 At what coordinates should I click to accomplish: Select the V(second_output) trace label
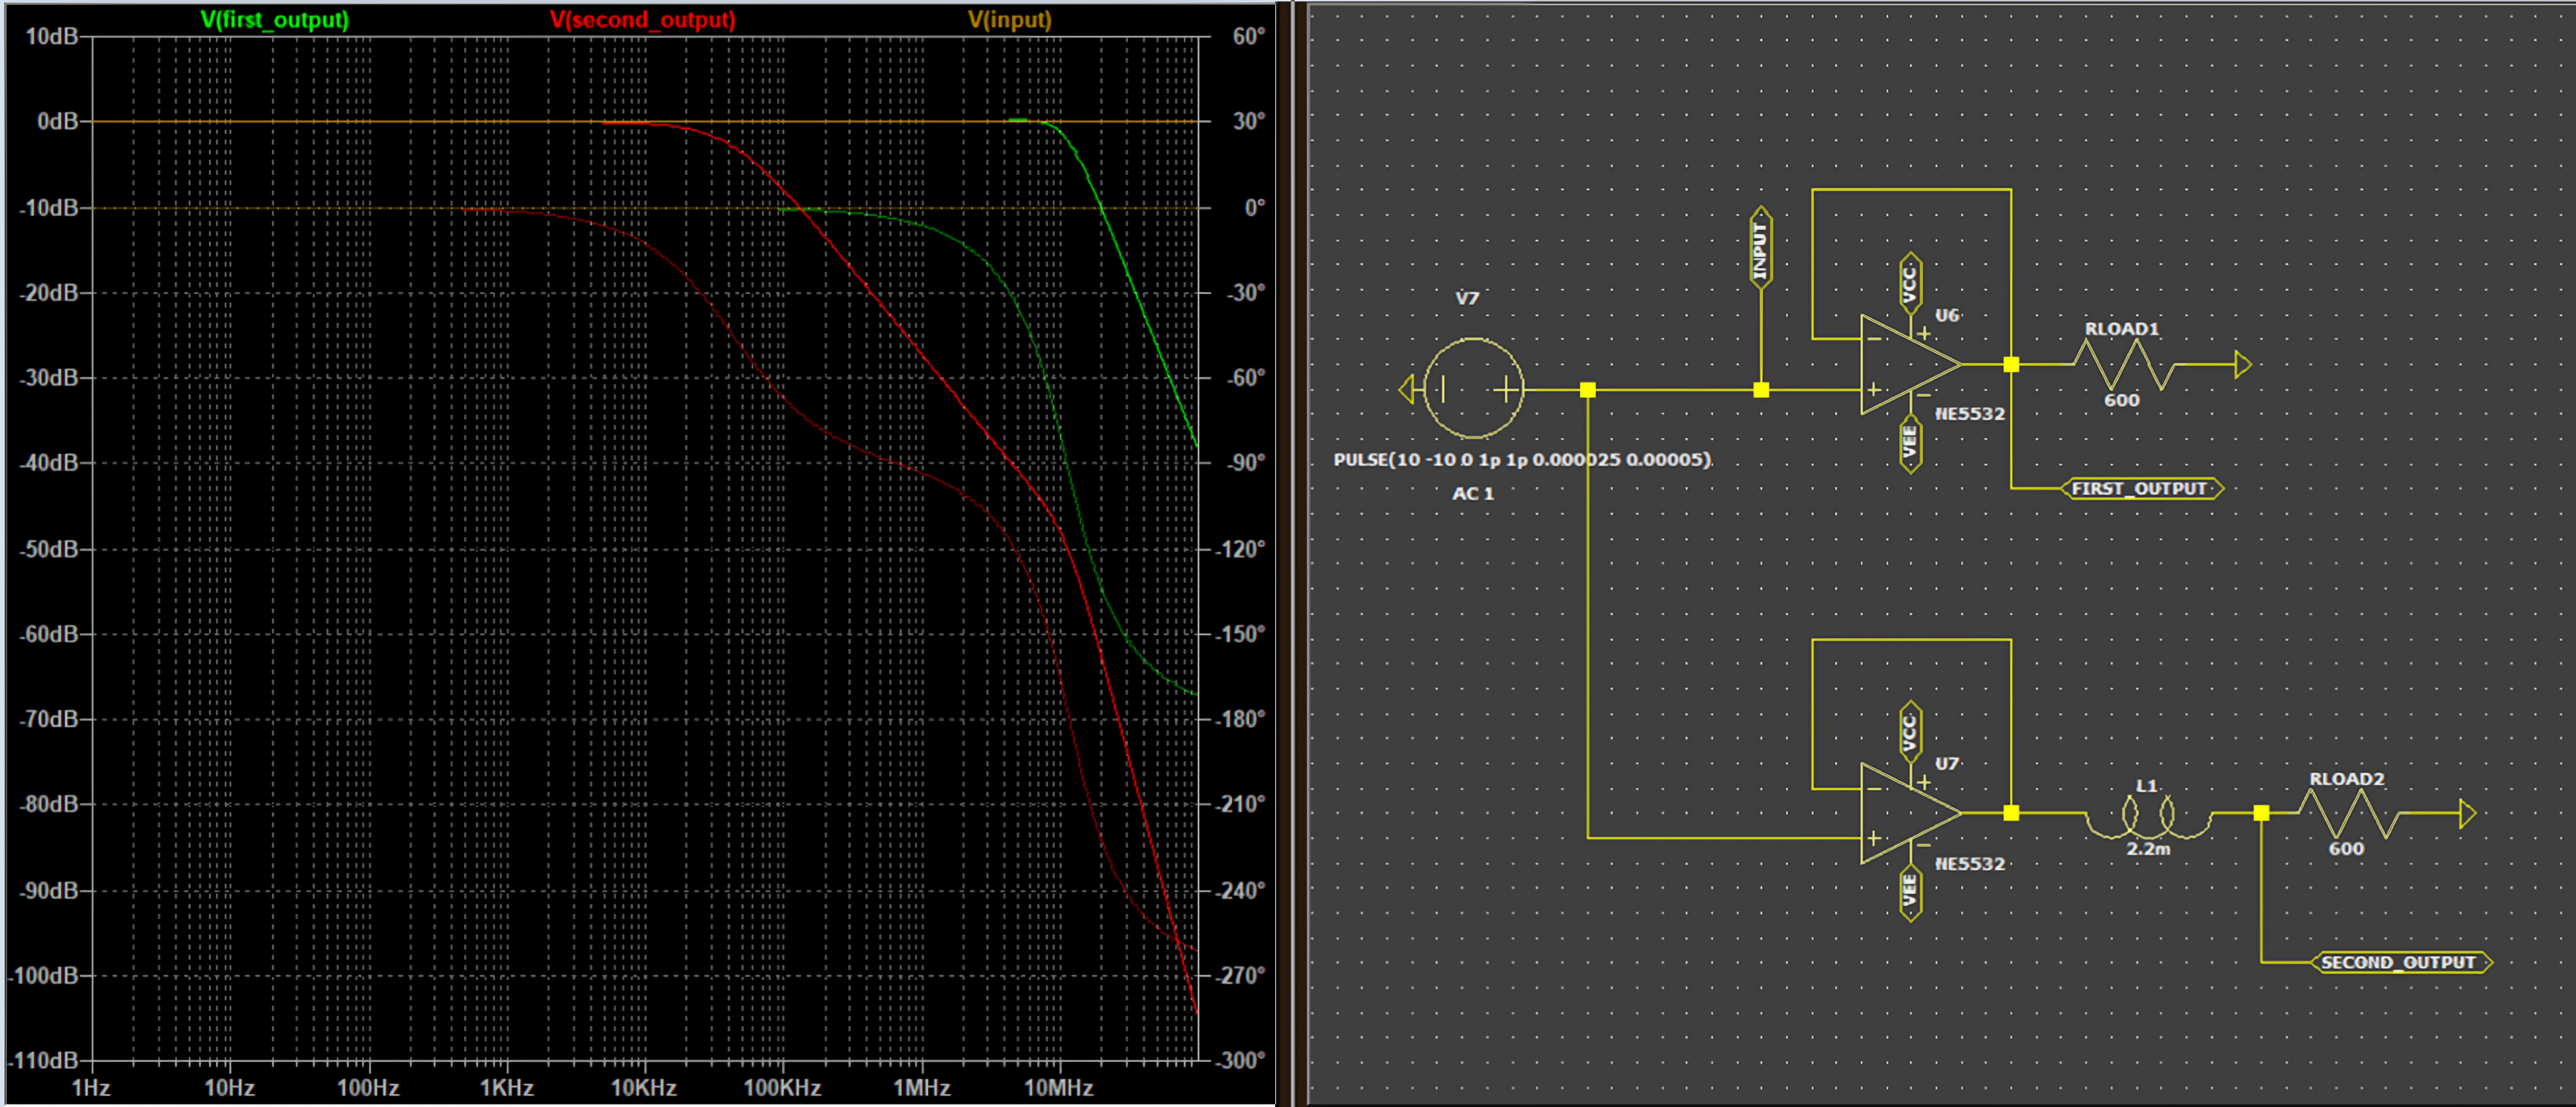click(642, 19)
